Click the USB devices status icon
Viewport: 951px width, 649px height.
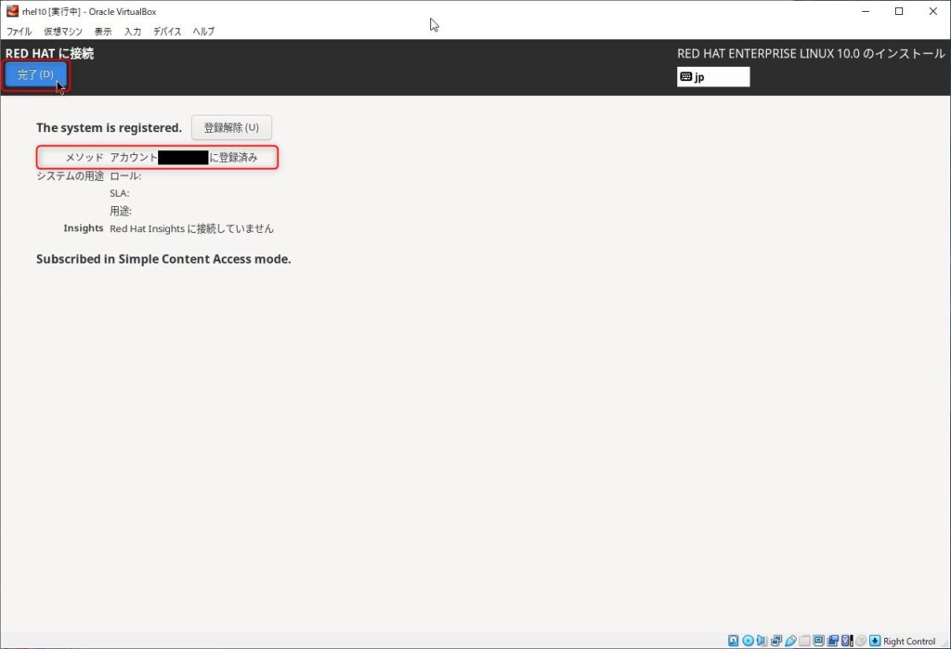[790, 641]
